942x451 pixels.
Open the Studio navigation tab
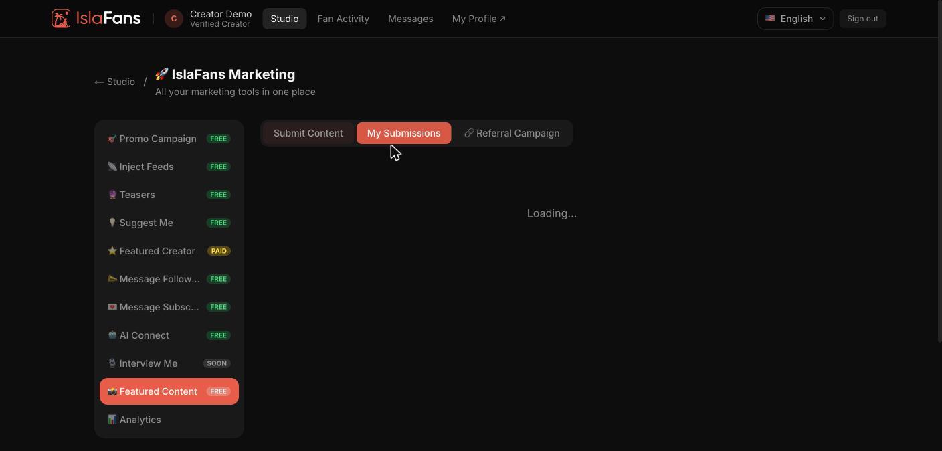point(284,19)
